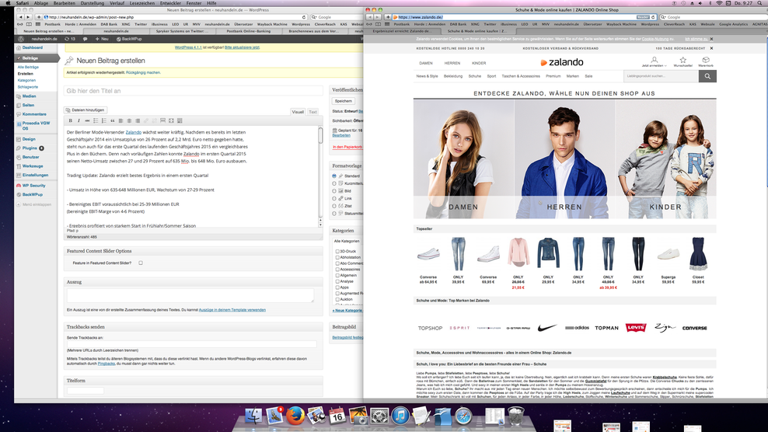The width and height of the screenshot is (768, 432).
Task: Check the Accessoires category
Action: [337, 270]
